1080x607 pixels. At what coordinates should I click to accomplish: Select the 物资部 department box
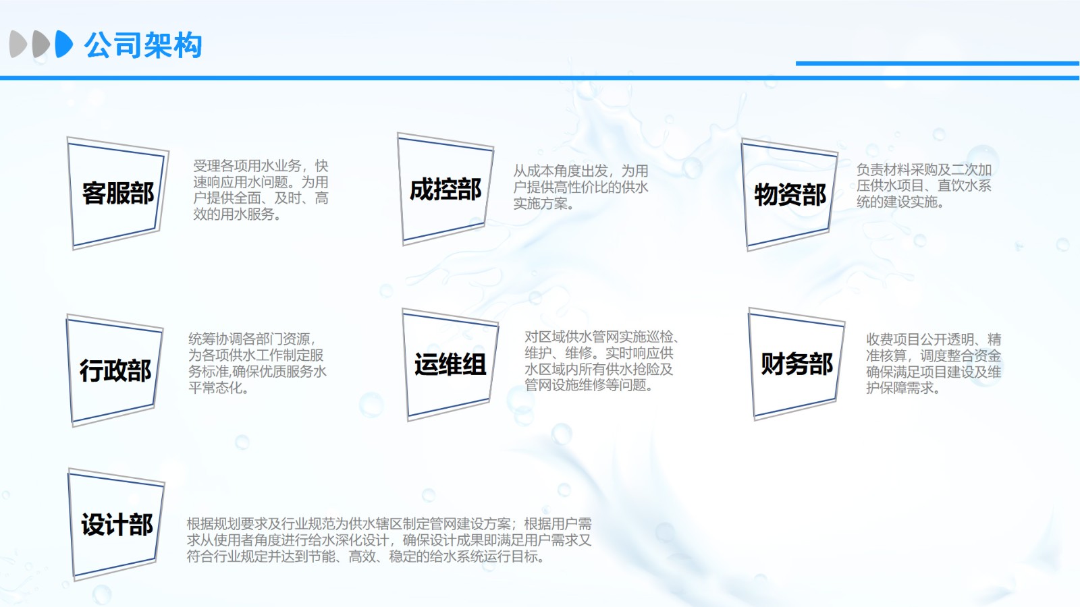tap(790, 195)
